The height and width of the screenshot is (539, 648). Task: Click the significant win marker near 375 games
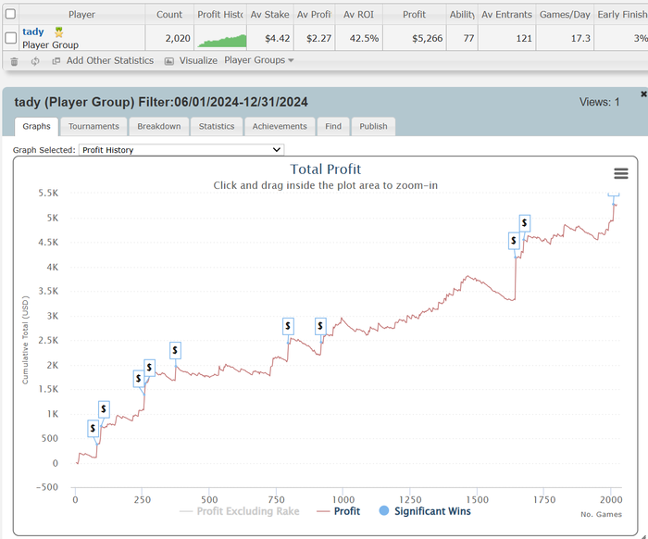click(175, 350)
